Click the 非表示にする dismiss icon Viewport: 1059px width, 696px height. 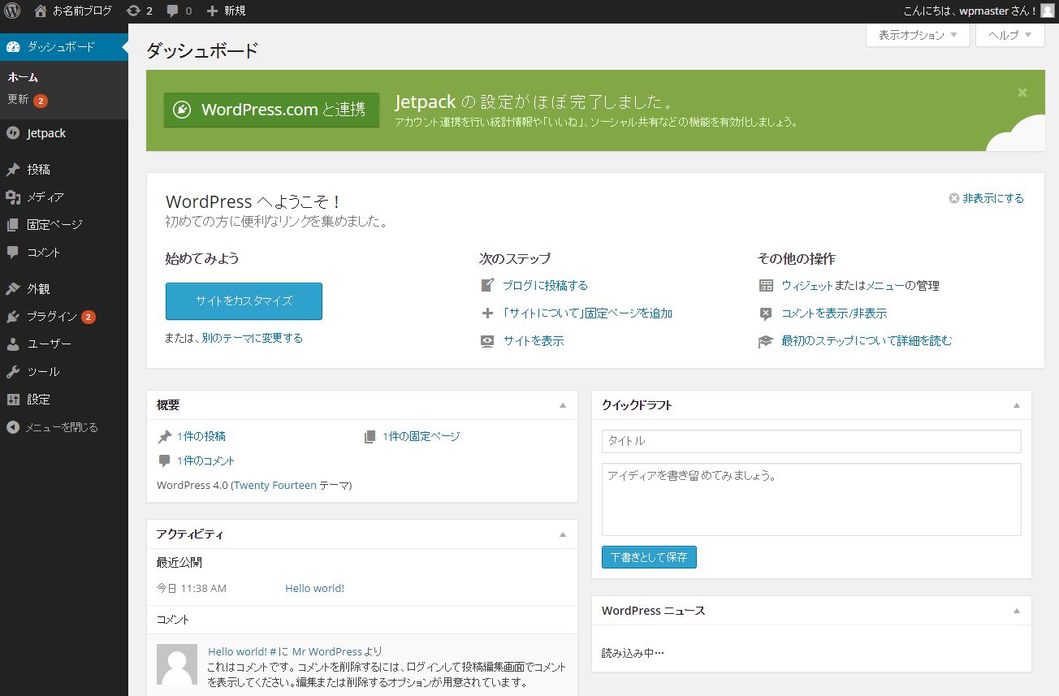(x=954, y=198)
